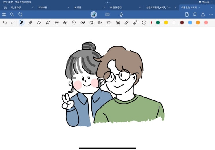Redo the last undone action
This screenshot has height=150, width=215.
coord(13,22)
